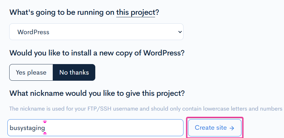
Task: Click the "busystaging" text in nickname field
Action: [x=27, y=128]
